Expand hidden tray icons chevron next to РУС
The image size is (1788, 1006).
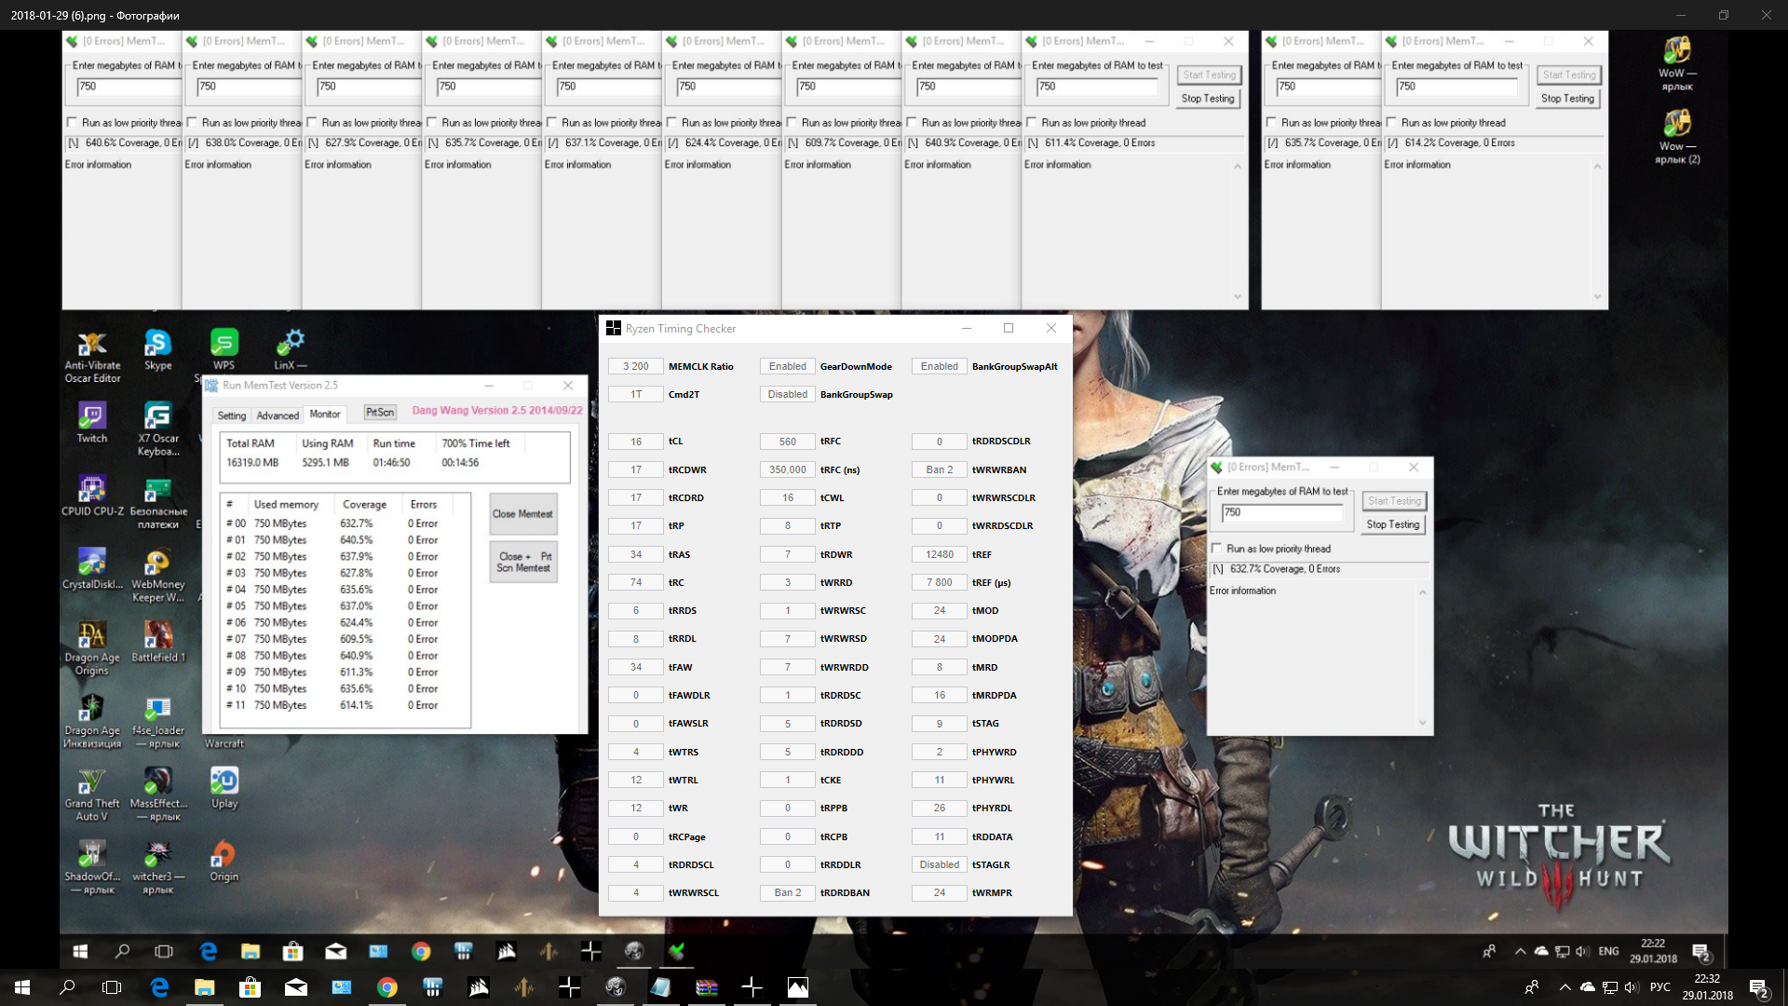1564,987
